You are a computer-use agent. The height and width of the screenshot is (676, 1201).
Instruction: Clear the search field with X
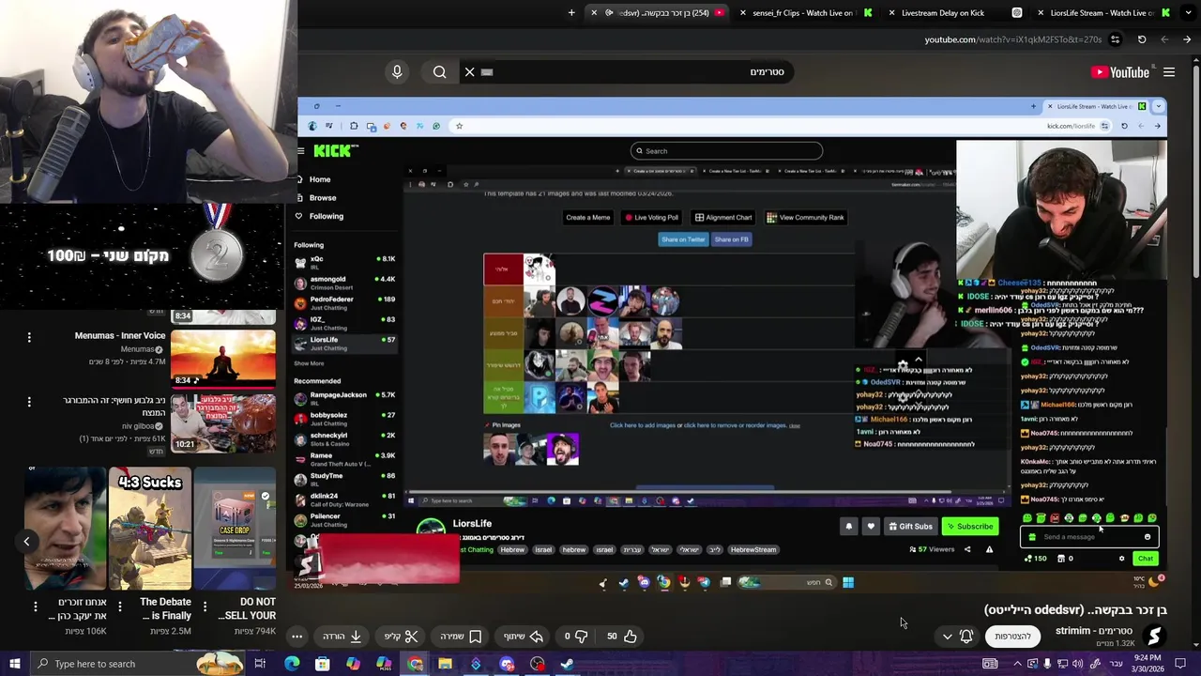[x=470, y=72]
